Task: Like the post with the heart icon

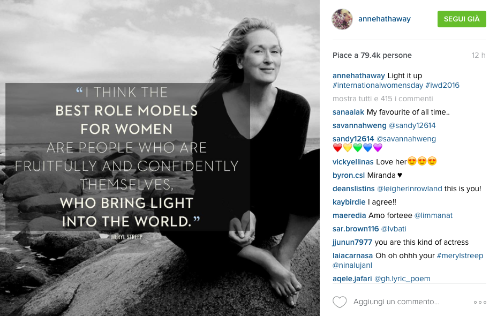Action: pyautogui.click(x=340, y=302)
